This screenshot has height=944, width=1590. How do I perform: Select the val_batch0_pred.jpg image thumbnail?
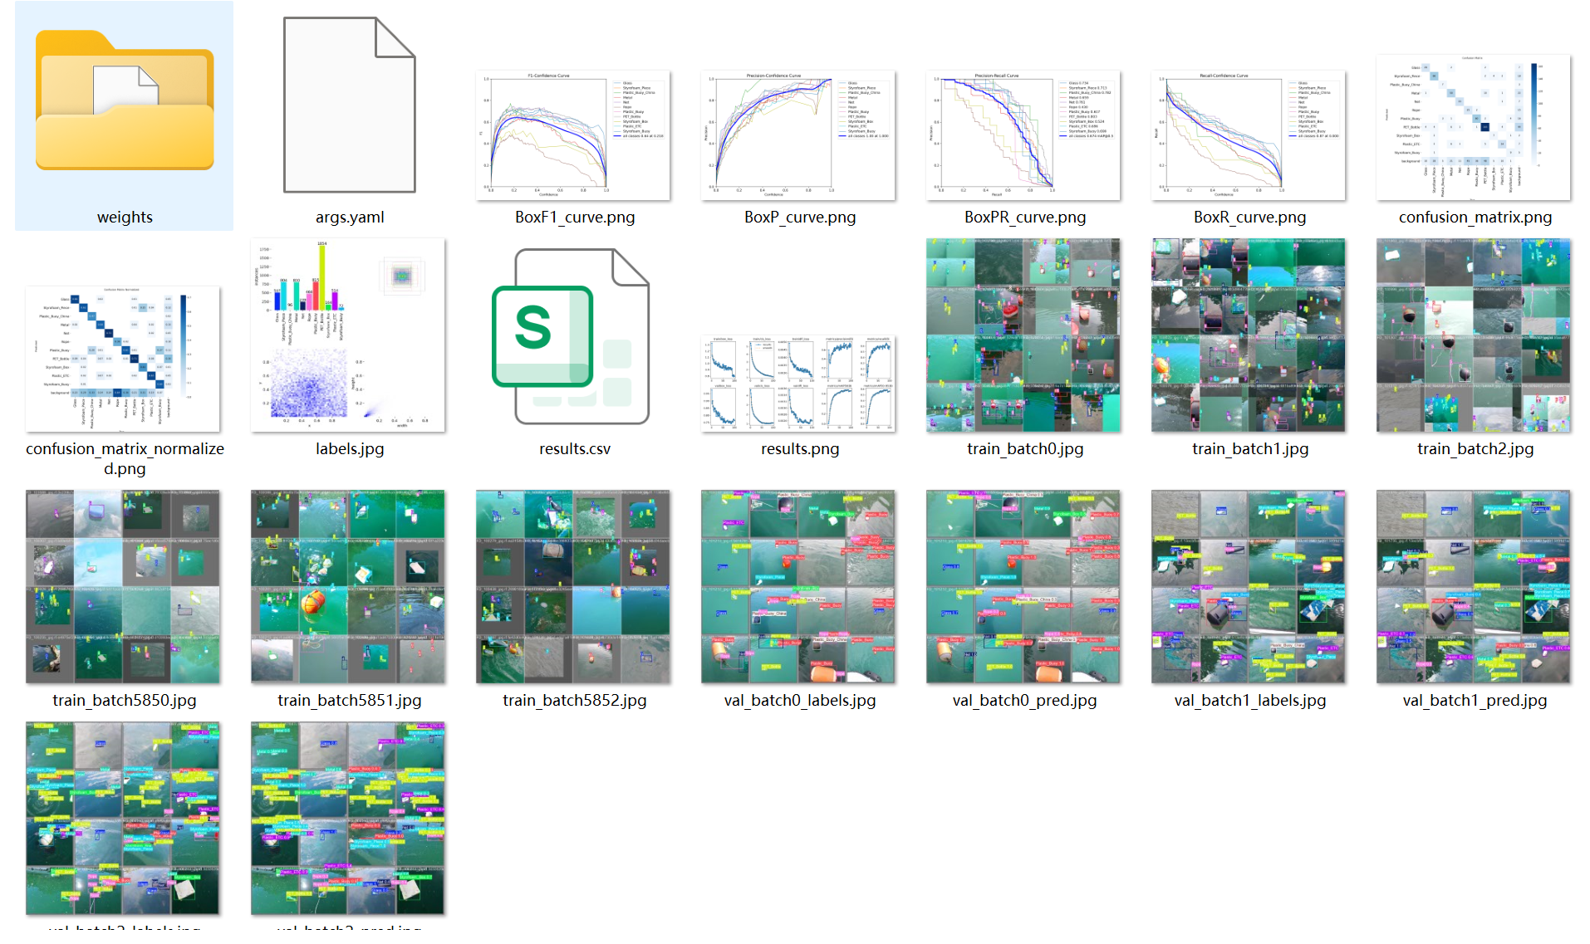click(x=1023, y=587)
